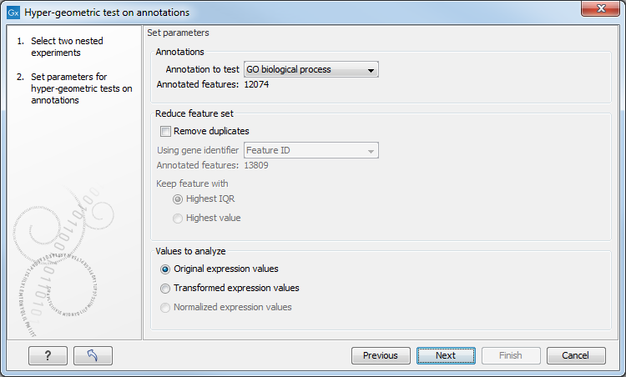Select the Highest value radio button
626x377 pixels.
[x=178, y=218]
